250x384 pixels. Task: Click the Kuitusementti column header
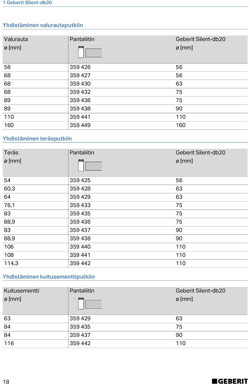tap(22, 291)
